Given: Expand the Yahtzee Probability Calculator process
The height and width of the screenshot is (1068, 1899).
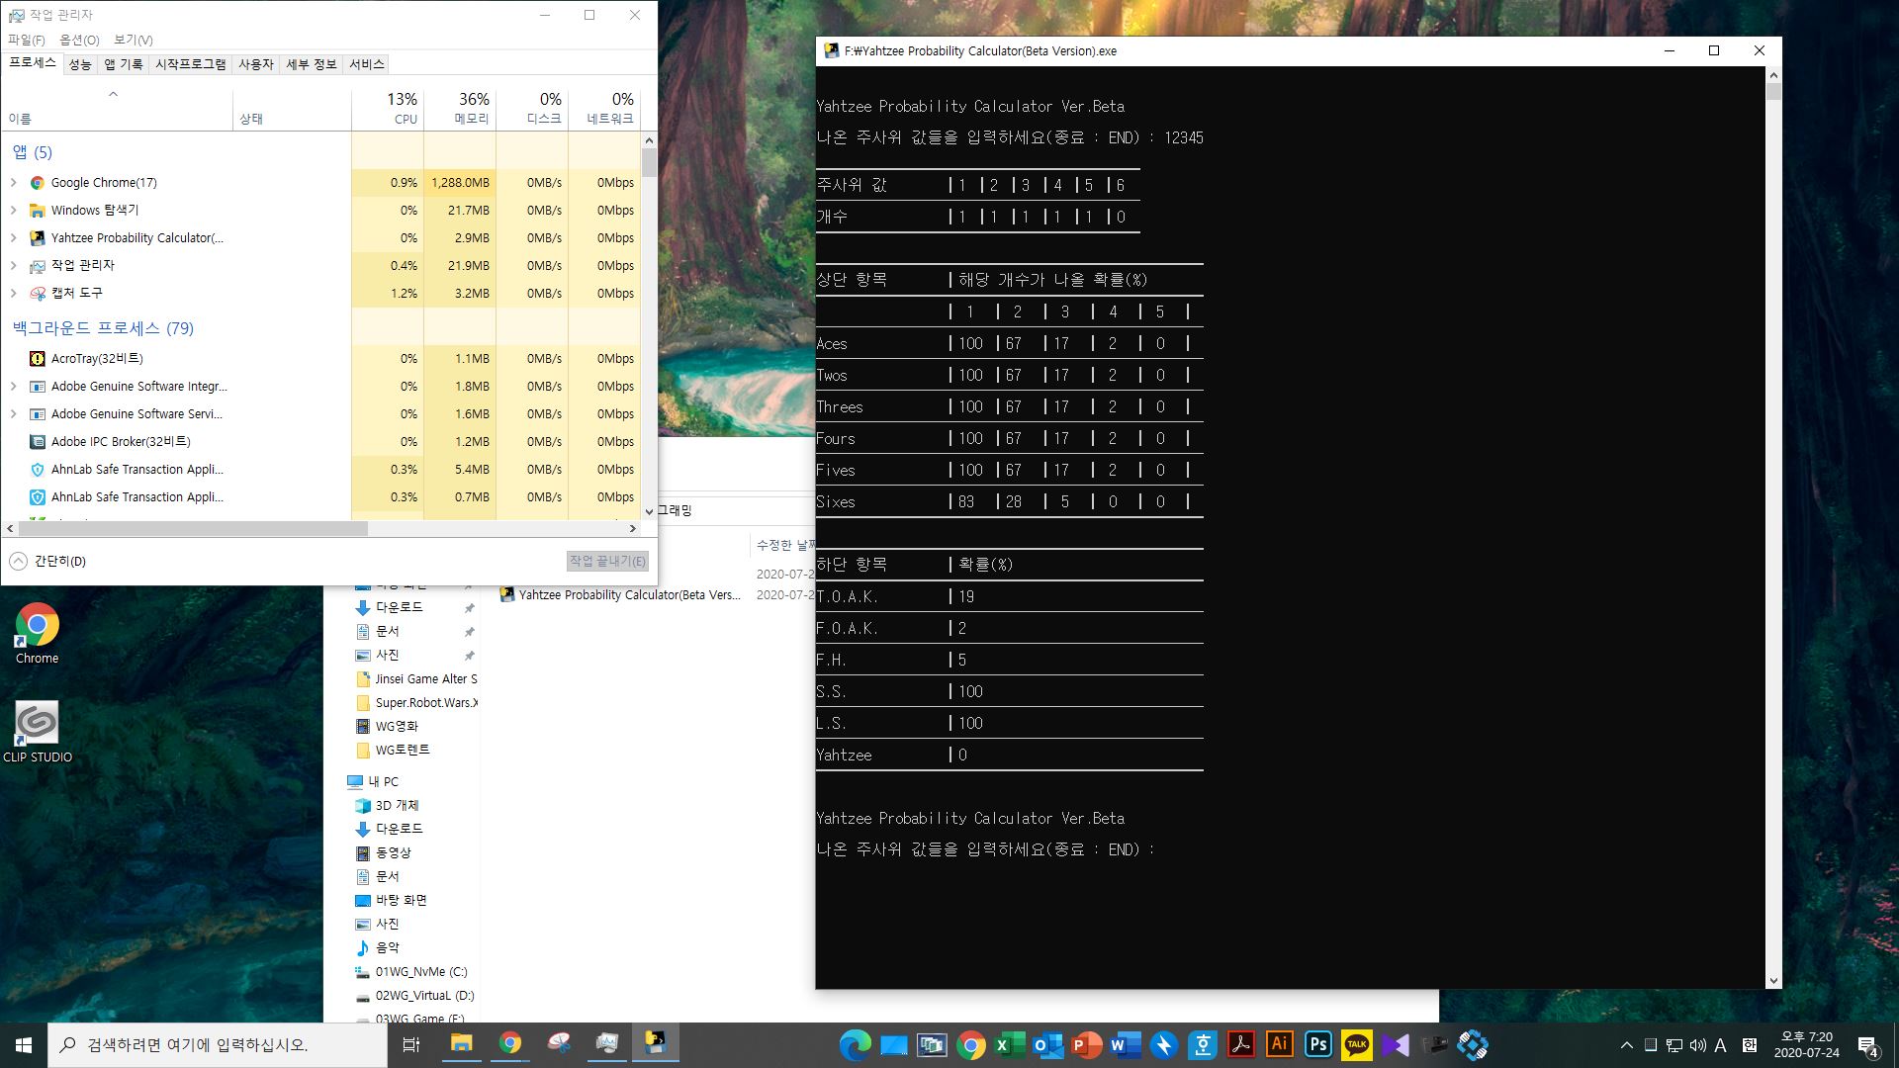Looking at the screenshot, I should 14,238.
